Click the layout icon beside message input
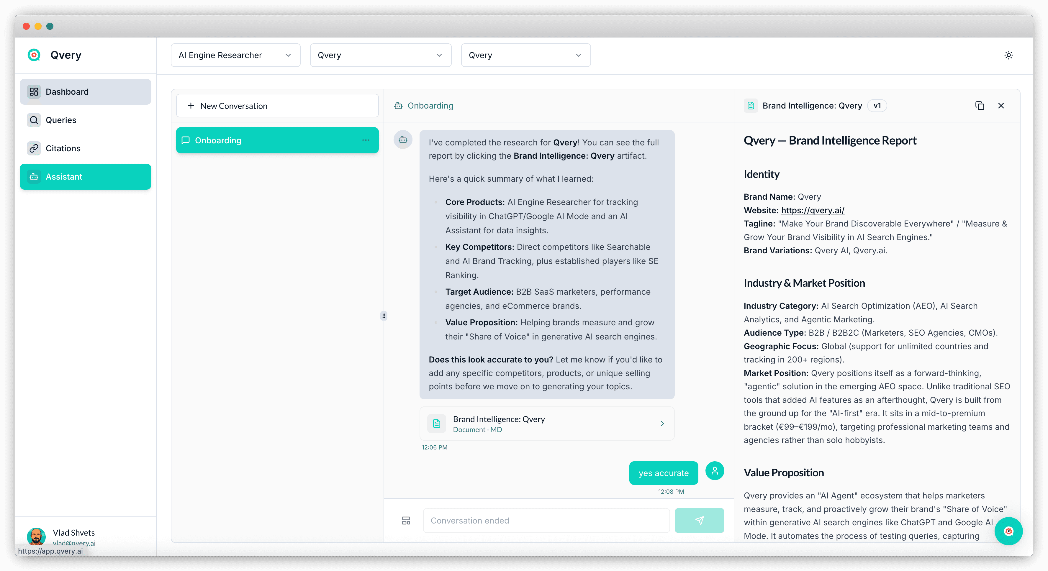Screen dimensions: 1048x571 406,520
